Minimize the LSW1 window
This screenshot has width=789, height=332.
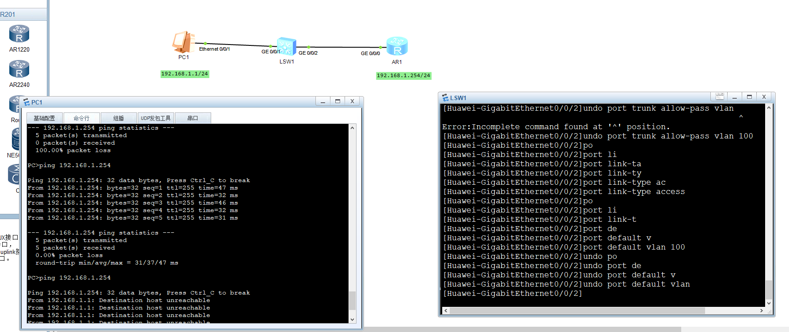(x=734, y=97)
